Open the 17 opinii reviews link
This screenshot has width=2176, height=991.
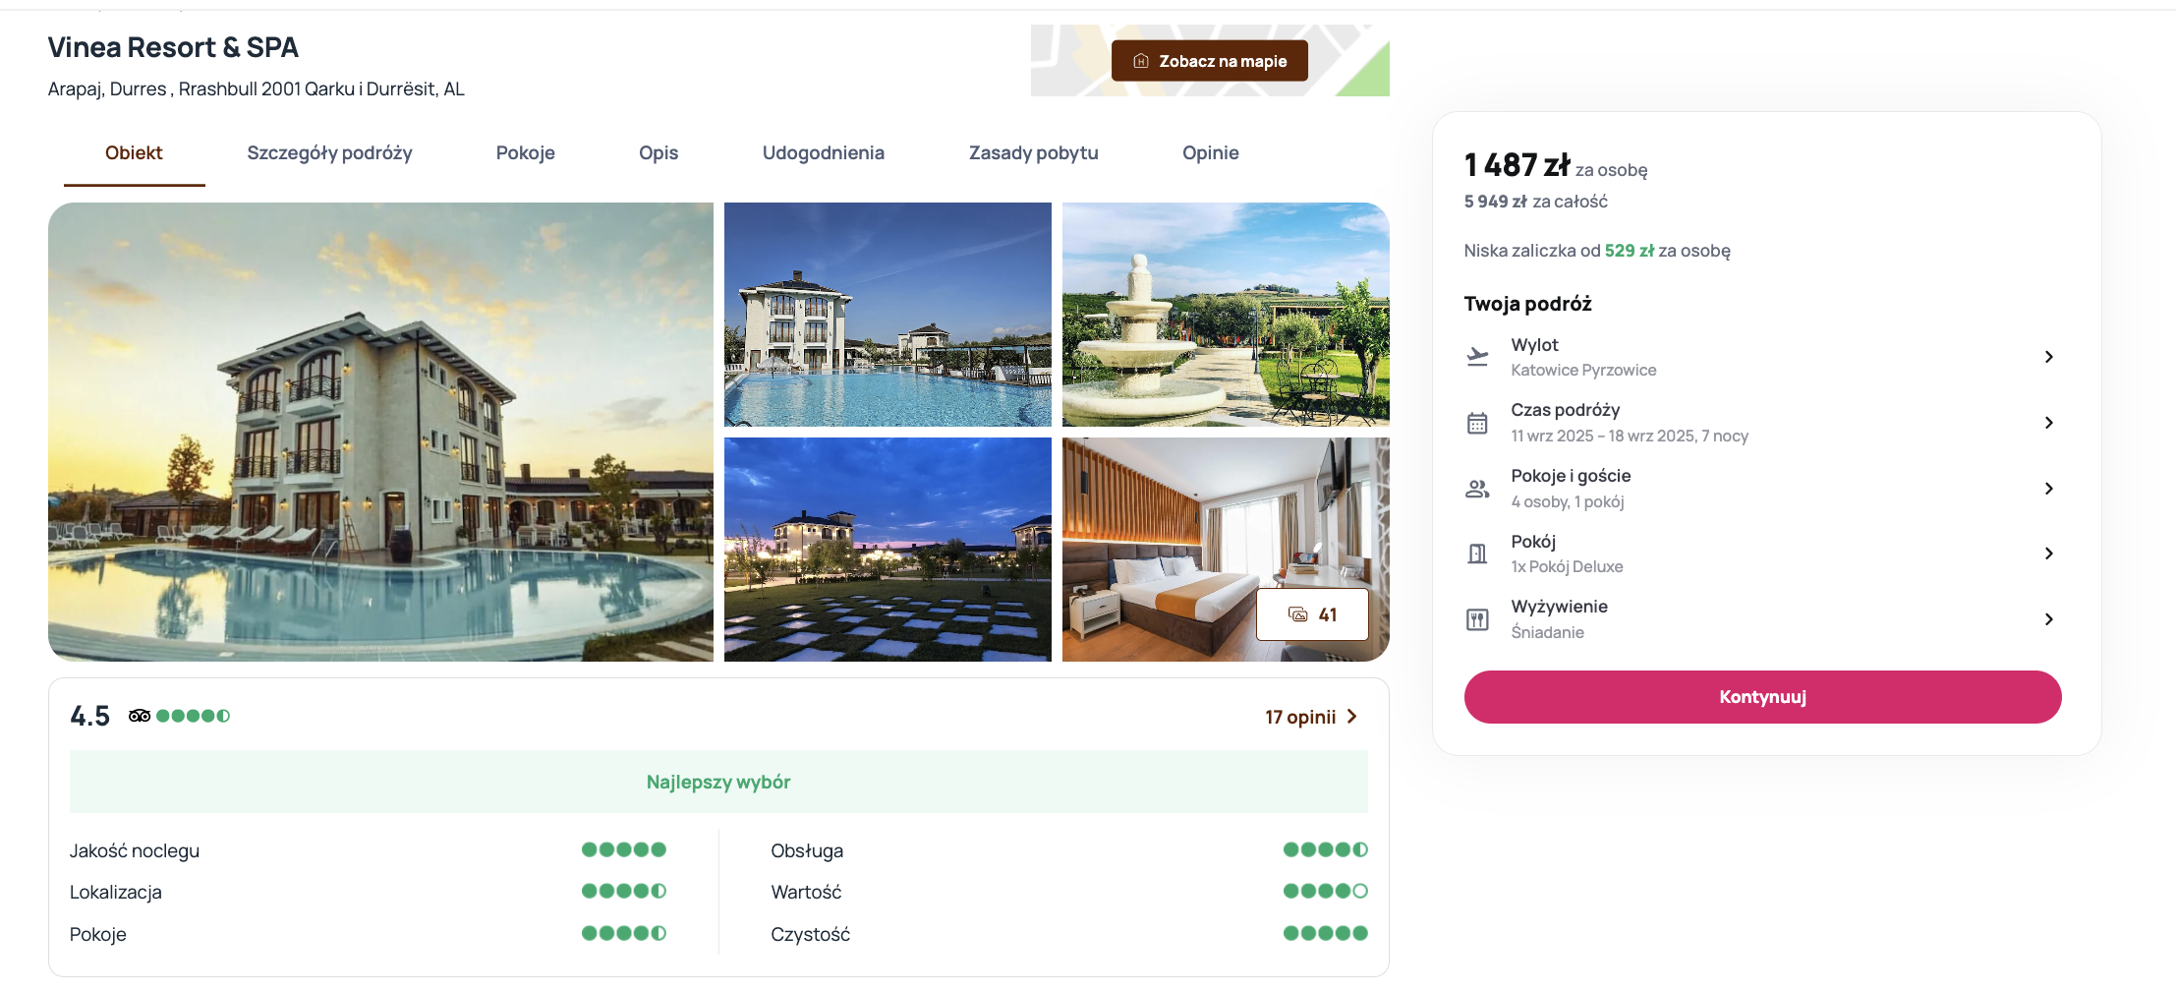[1311, 717]
